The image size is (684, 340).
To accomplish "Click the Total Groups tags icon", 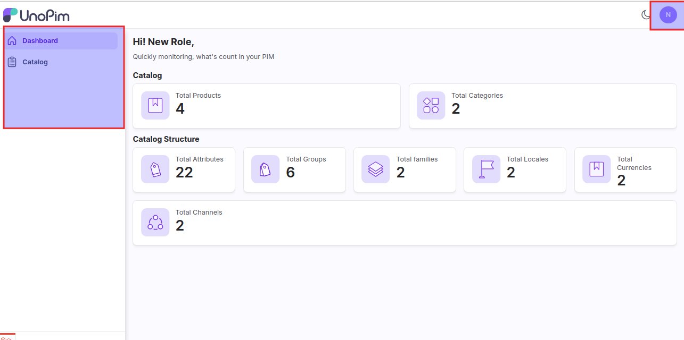I will pyautogui.click(x=265, y=169).
